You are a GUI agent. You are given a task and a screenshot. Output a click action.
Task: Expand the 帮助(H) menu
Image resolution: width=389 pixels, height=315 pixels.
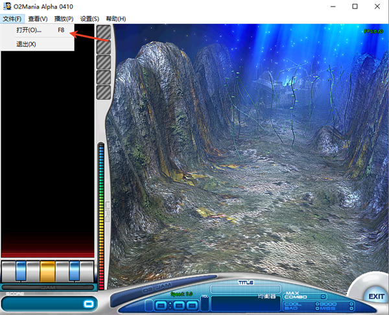[x=115, y=19]
